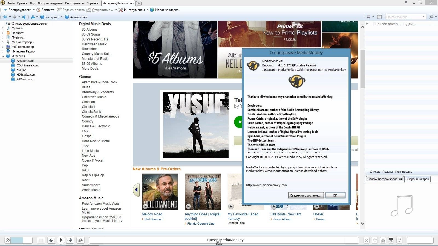This screenshot has height=246, width=438.
Task: Select Интернет Радио in tree
Action: coord(23,51)
